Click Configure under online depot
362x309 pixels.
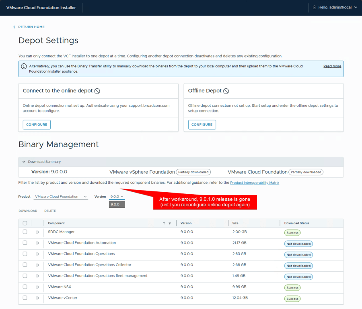(37, 125)
